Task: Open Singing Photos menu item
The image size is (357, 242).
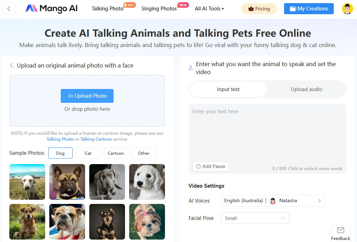Action: pyautogui.click(x=159, y=9)
